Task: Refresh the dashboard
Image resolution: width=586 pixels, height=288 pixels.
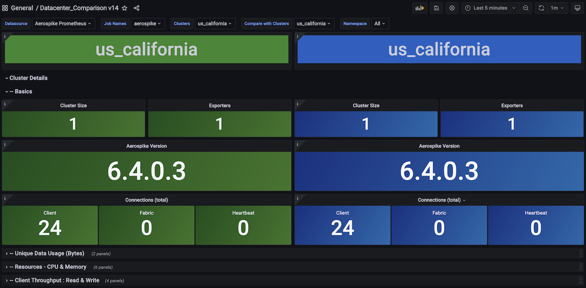Action: [542, 8]
